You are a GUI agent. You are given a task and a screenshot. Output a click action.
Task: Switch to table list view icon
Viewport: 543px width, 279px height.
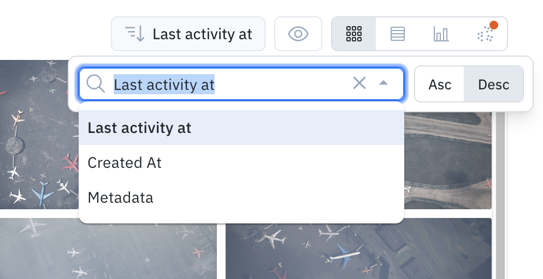[397, 34]
